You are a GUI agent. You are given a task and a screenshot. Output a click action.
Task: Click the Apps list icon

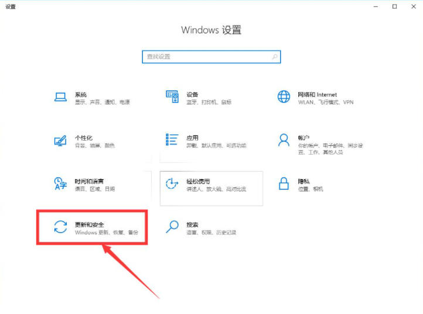(x=172, y=140)
